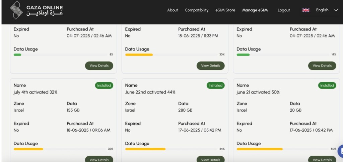The image size is (343, 162).
Task: Select the Manage eSIM tab
Action: tap(255, 10)
